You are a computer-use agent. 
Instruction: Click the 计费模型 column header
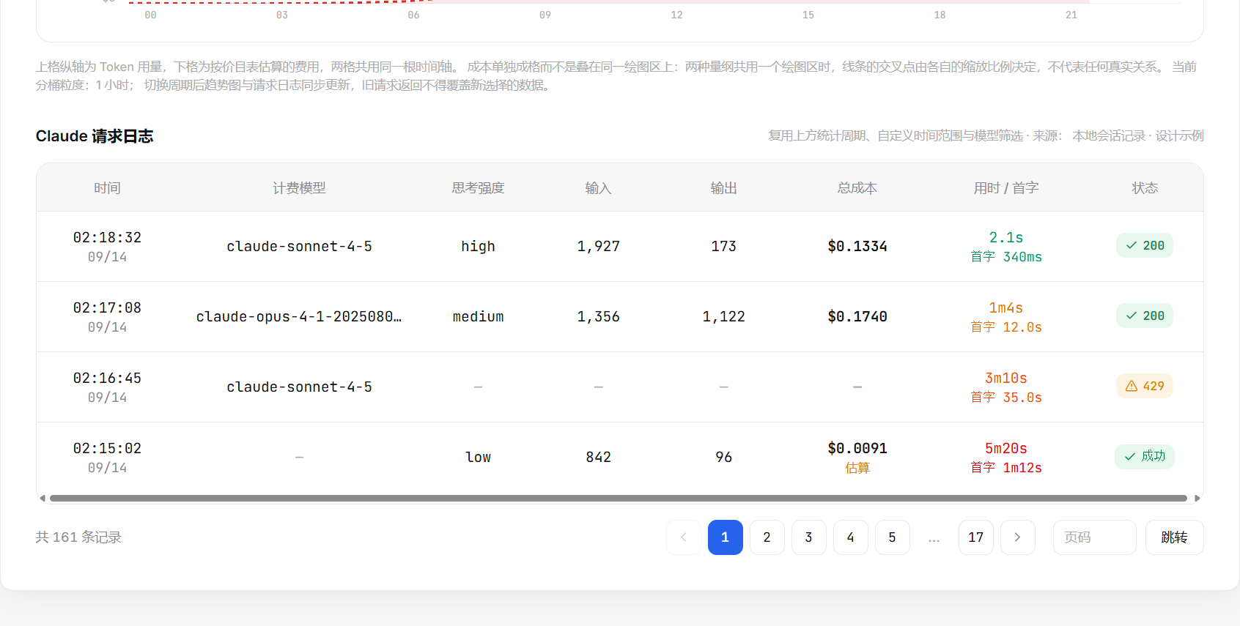[299, 188]
